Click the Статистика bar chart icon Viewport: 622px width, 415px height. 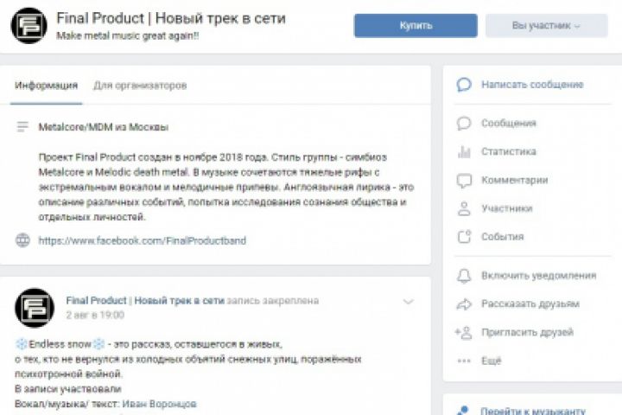click(464, 151)
